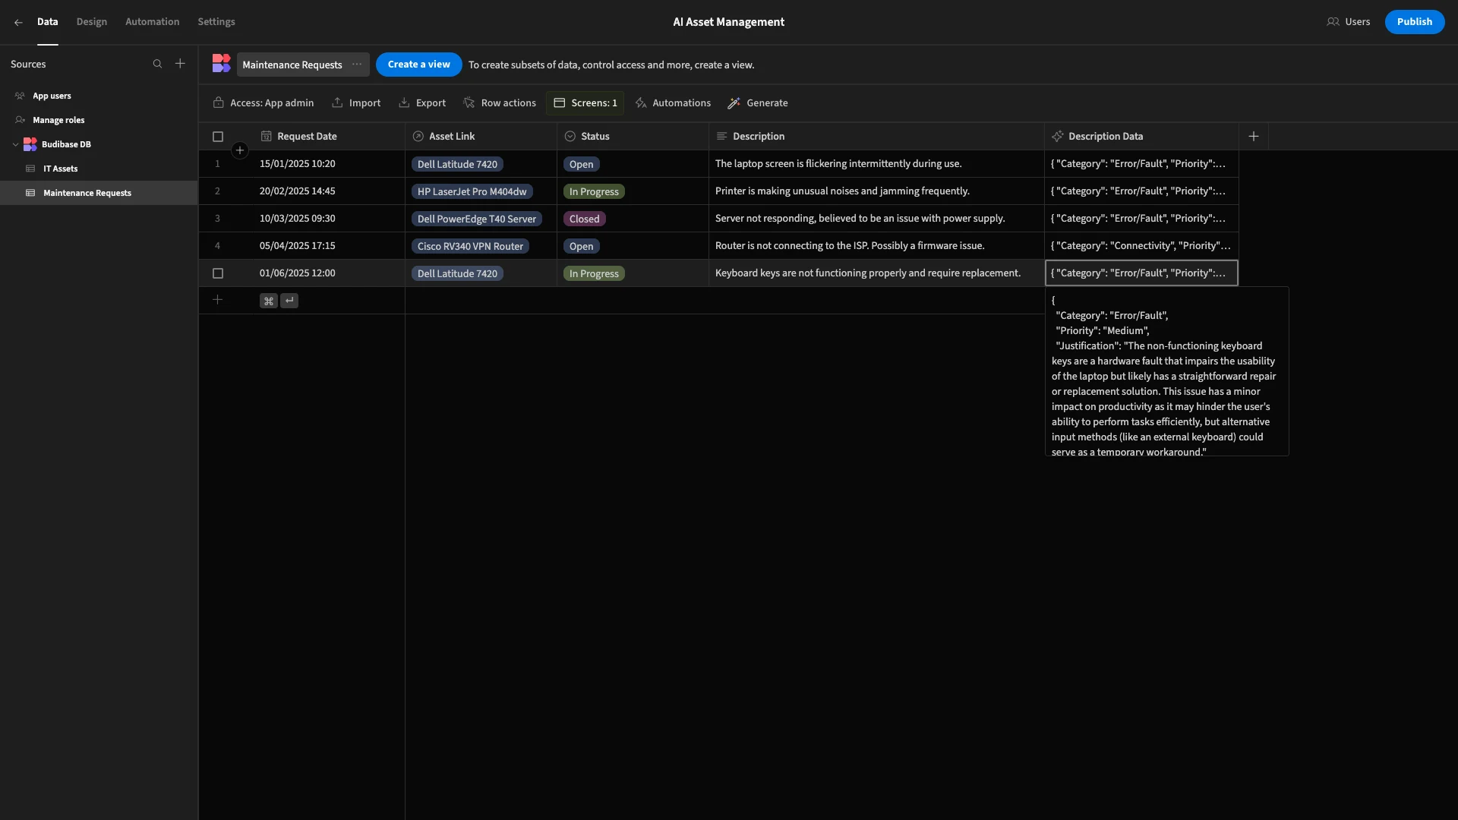Image resolution: width=1458 pixels, height=820 pixels.
Task: Click the Closed status badge
Action: (x=584, y=219)
